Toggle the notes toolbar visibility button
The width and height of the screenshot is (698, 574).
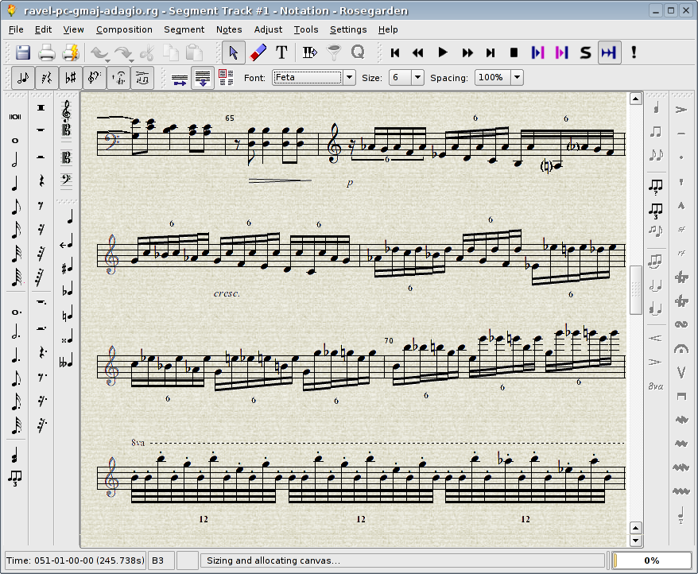23,78
